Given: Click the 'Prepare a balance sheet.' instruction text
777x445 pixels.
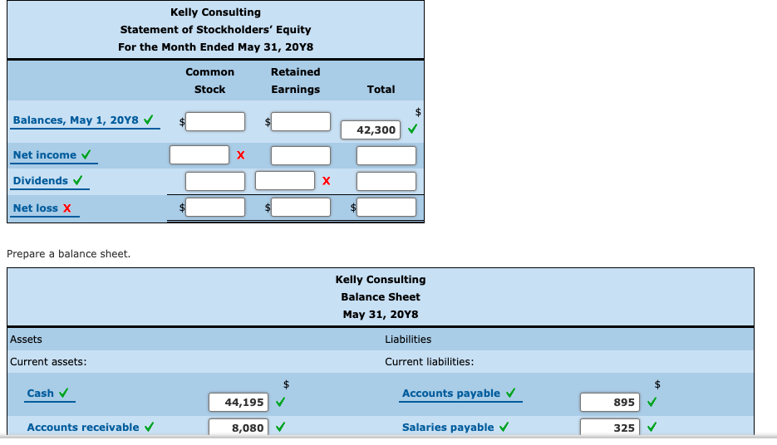Looking at the screenshot, I should coord(68,254).
